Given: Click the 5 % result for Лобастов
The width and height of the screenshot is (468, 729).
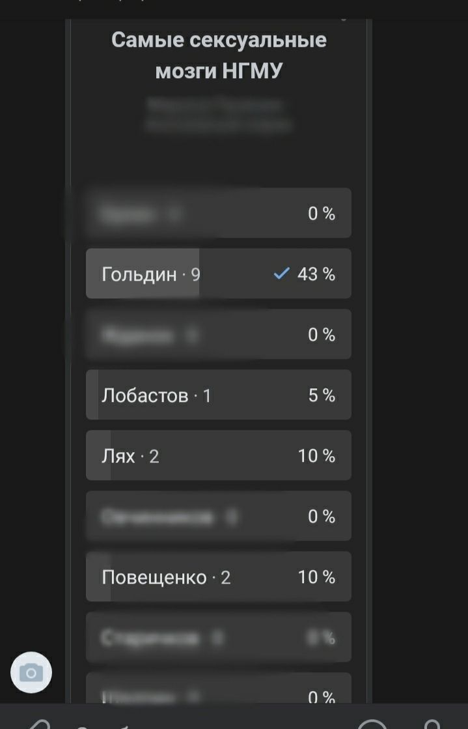Looking at the screenshot, I should (322, 395).
